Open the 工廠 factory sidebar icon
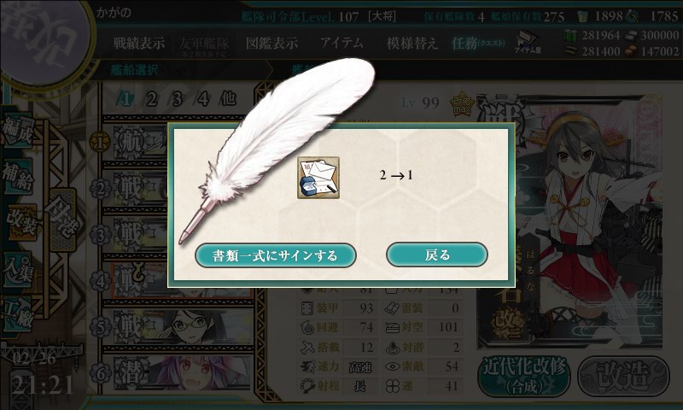Image resolution: width=683 pixels, height=410 pixels. click(18, 313)
